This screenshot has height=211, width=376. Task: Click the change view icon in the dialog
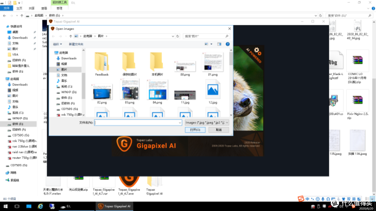(x=206, y=44)
